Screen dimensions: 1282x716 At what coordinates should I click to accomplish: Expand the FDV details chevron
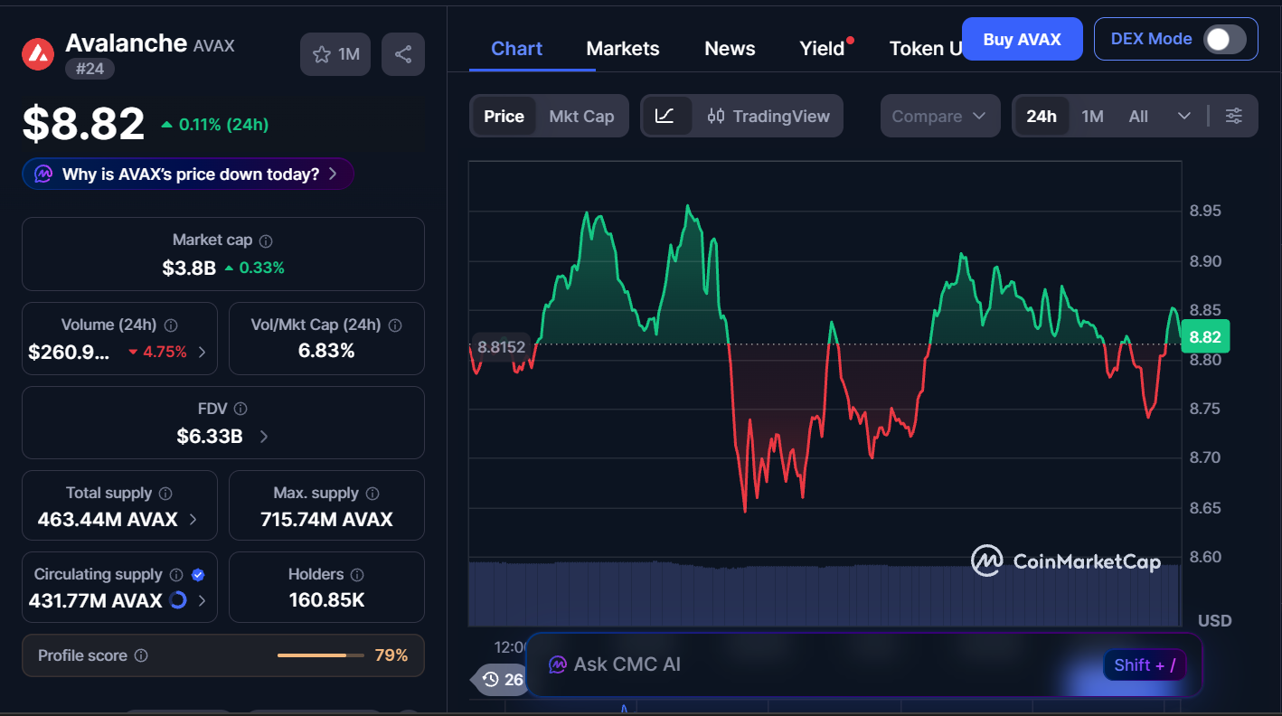(x=262, y=435)
